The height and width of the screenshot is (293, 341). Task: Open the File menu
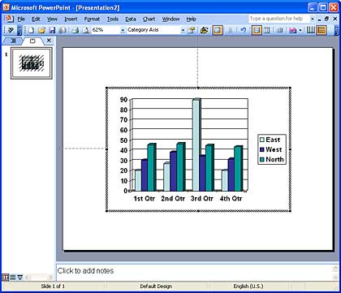coord(21,19)
